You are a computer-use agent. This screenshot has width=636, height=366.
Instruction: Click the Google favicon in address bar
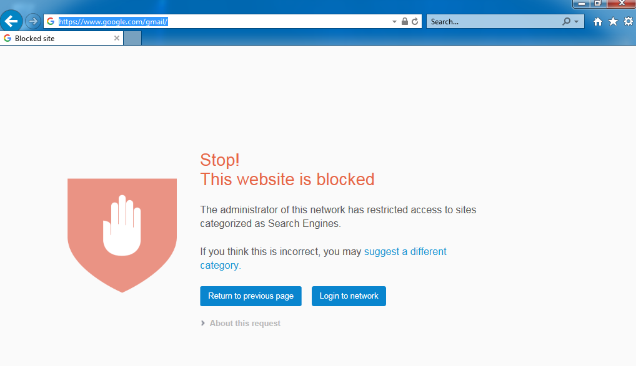click(51, 21)
